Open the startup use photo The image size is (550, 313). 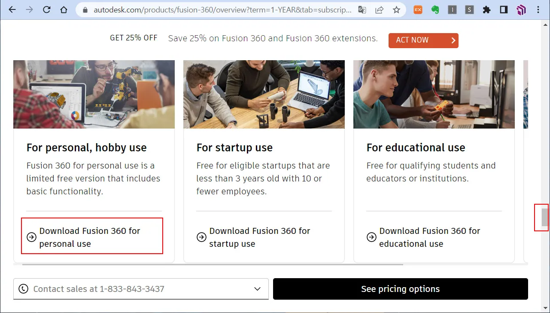(x=264, y=94)
